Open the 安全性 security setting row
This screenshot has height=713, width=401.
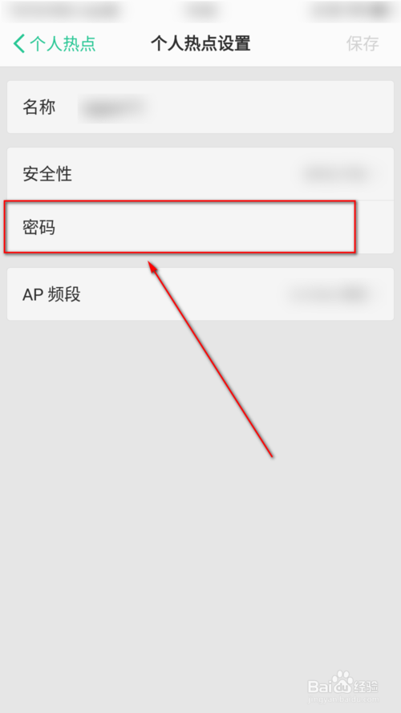(200, 174)
